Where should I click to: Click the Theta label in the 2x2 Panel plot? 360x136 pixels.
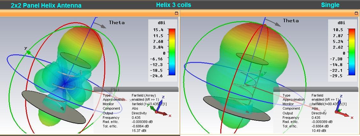[117, 23]
